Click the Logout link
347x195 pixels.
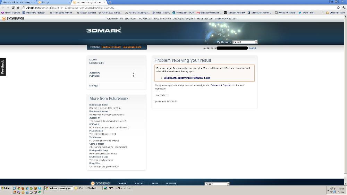[x=252, y=48]
